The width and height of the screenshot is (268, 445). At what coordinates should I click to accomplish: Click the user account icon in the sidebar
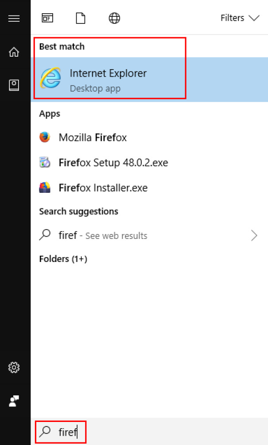(14, 401)
